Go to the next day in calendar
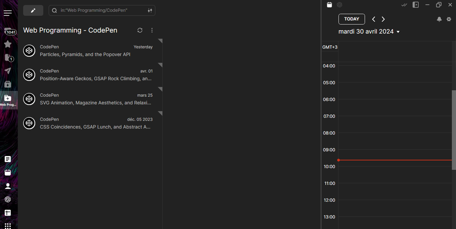The image size is (456, 229). click(383, 19)
